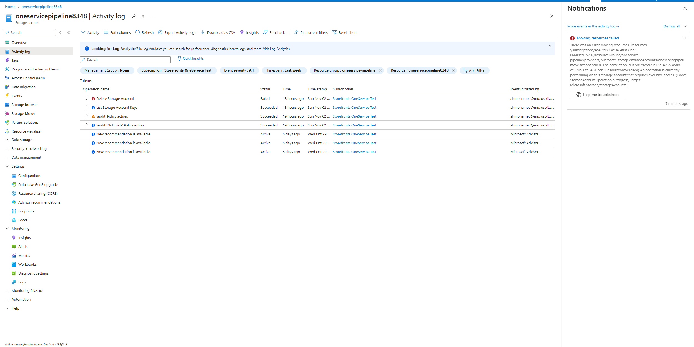Open Storefronts OneService Test in Delete row
Screen dimensions: 694x347
pyautogui.click(x=354, y=98)
